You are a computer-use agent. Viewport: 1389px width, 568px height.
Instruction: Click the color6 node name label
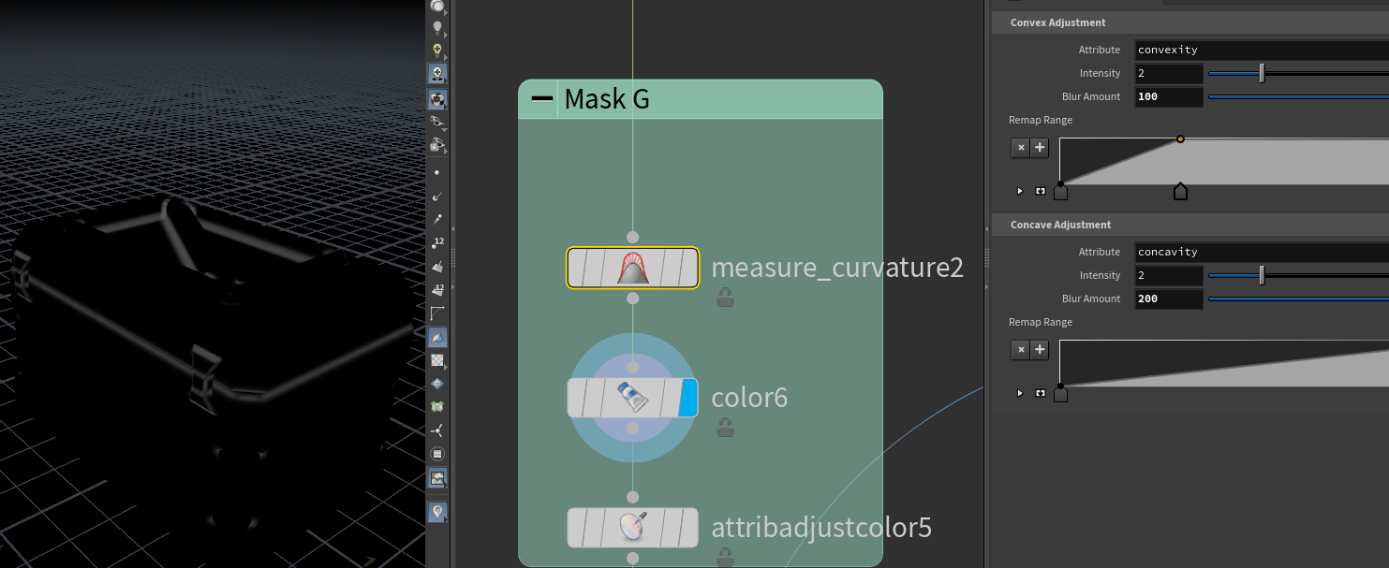click(749, 398)
